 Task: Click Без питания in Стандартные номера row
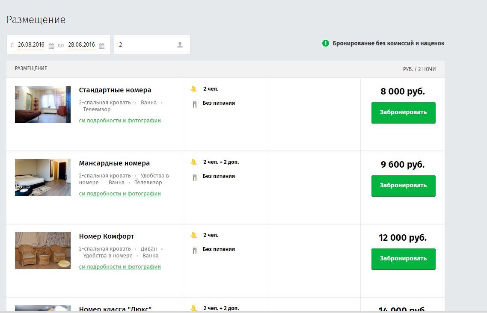219,103
